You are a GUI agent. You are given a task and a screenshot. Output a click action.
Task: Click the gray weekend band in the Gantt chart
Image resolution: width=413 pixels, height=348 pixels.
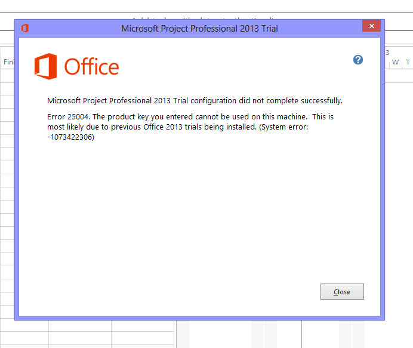(x=264, y=334)
